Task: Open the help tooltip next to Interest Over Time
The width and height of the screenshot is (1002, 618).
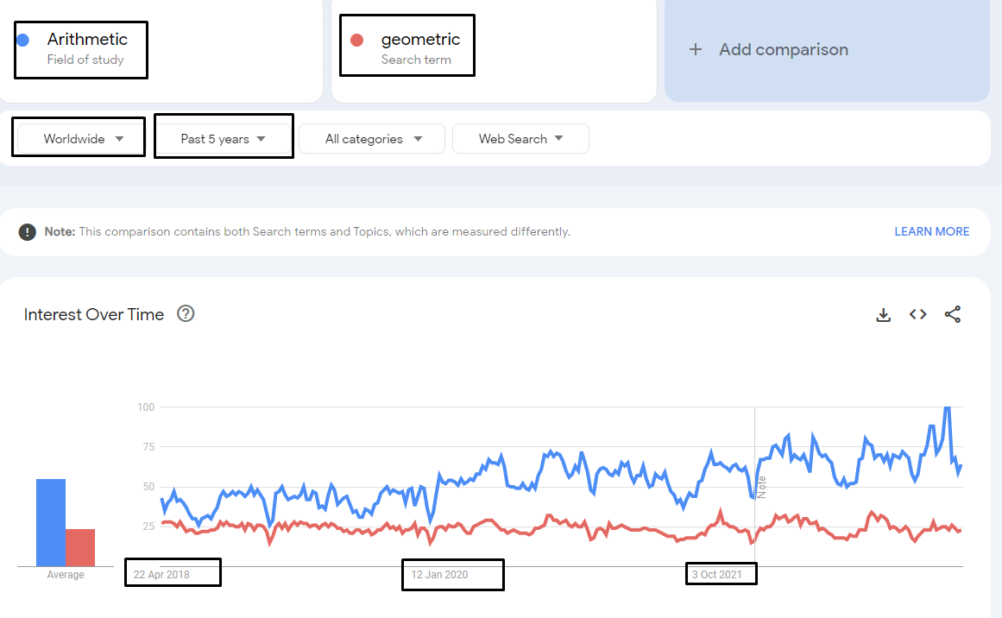Action: 186,314
